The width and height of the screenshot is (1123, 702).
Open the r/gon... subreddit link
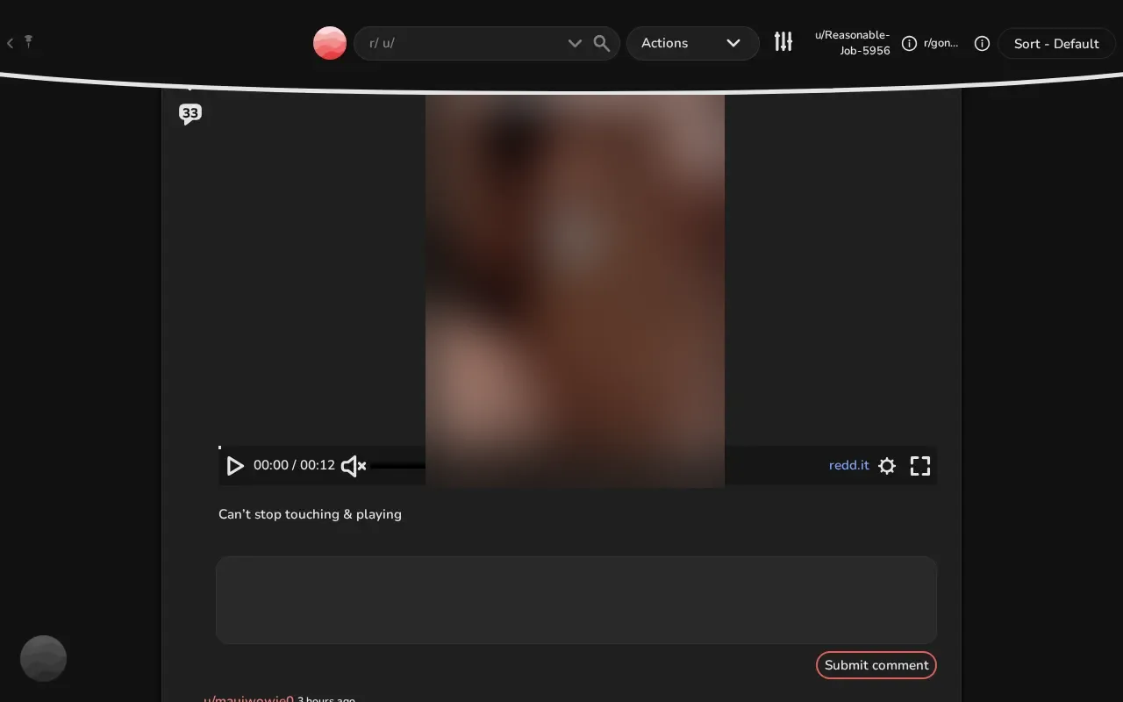pyautogui.click(x=941, y=43)
